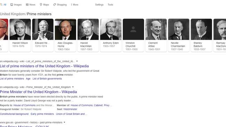This screenshot has width=226, height=127.
Task: Click the Shopping tag icon
Action: pyautogui.click(x=54, y=5)
